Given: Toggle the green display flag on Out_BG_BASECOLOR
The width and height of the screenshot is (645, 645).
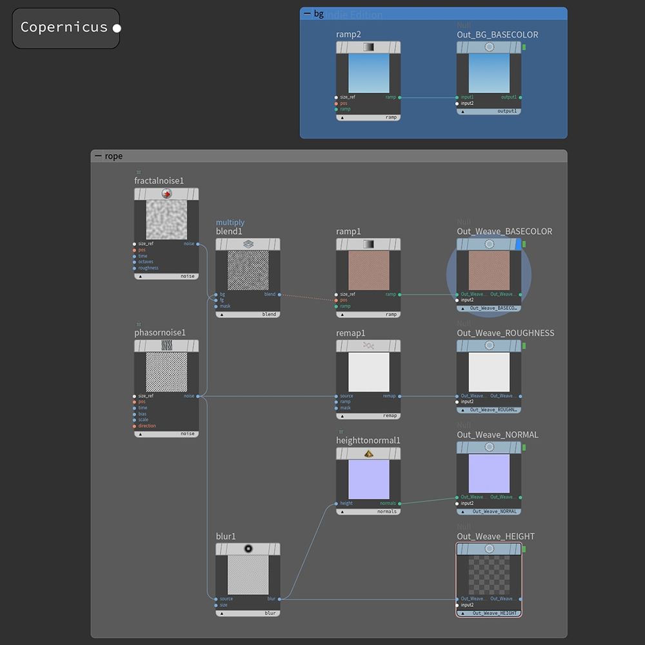Looking at the screenshot, I should pyautogui.click(x=524, y=47).
